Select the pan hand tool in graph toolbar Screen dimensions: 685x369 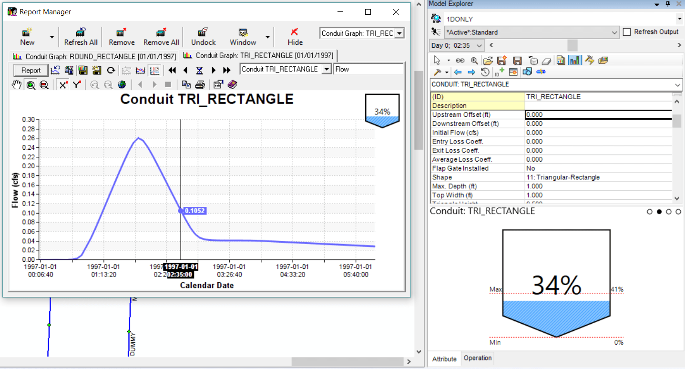point(17,84)
